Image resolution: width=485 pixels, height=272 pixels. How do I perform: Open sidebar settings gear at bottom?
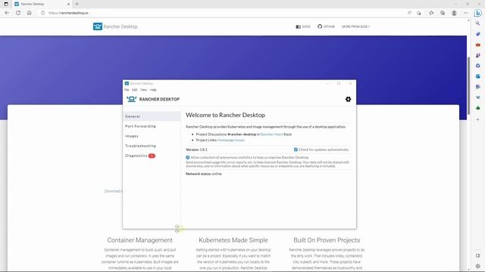[x=478, y=266]
